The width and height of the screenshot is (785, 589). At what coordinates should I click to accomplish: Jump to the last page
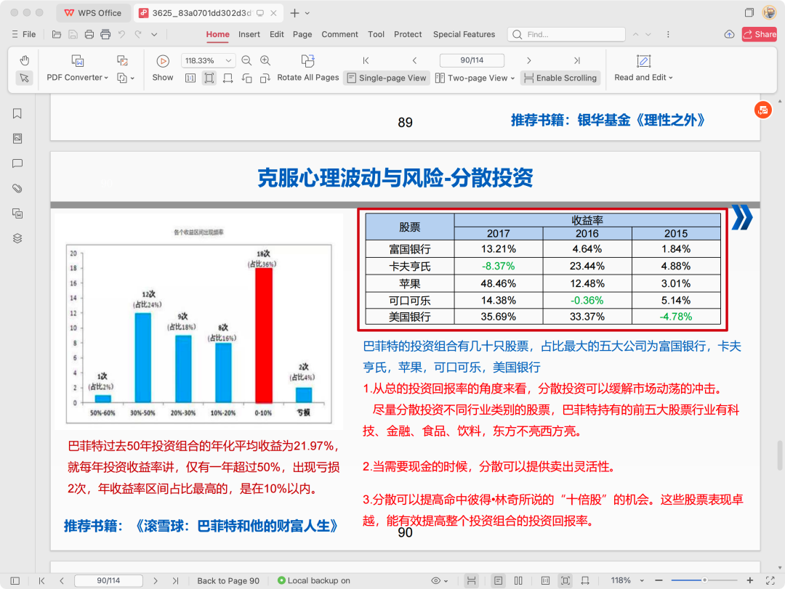coord(576,61)
